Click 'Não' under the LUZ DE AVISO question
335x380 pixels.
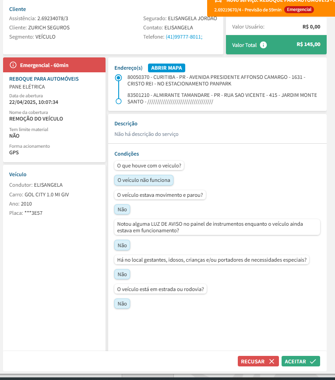122,245
